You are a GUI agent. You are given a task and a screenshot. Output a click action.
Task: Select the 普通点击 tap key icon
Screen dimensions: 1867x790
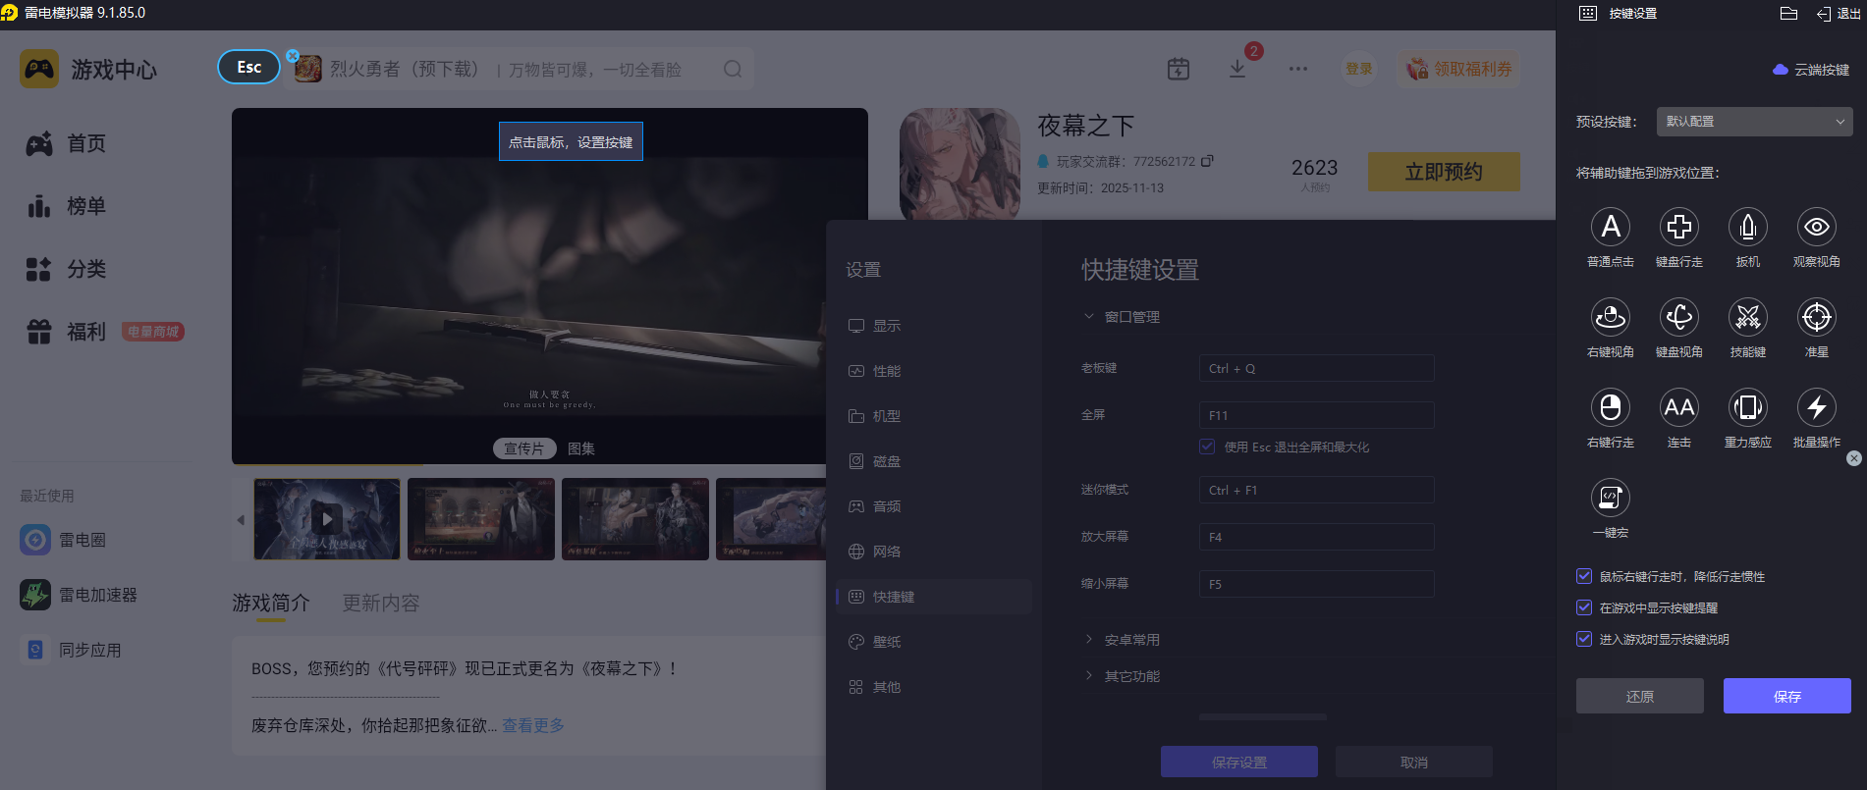click(x=1610, y=228)
